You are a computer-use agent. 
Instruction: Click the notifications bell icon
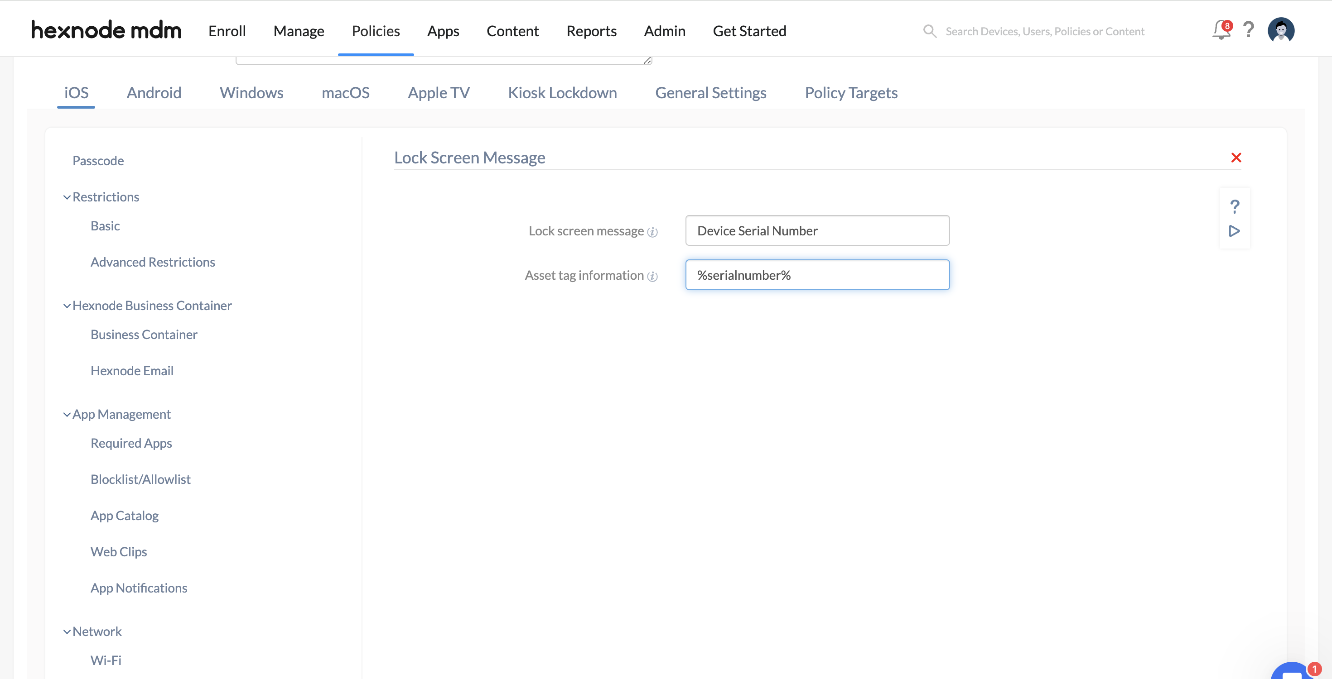tap(1218, 30)
